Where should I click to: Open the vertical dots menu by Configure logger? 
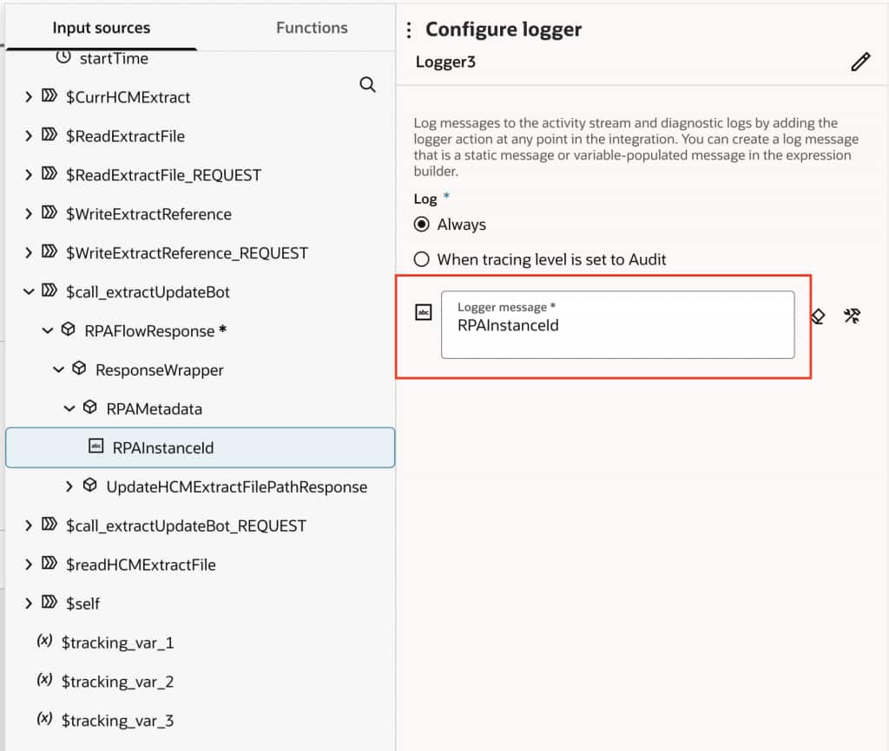(x=409, y=30)
